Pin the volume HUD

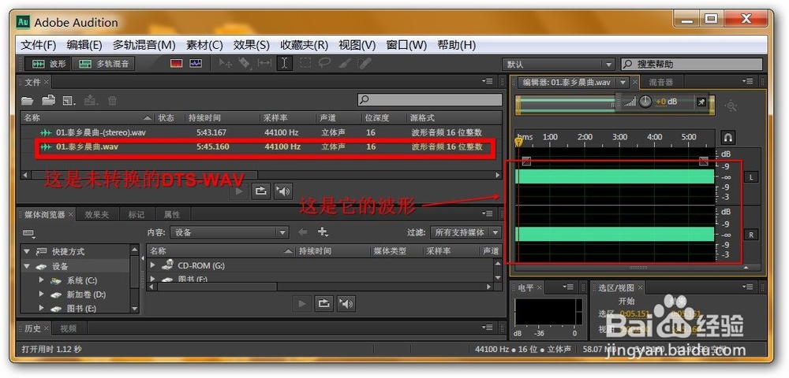coord(701,102)
